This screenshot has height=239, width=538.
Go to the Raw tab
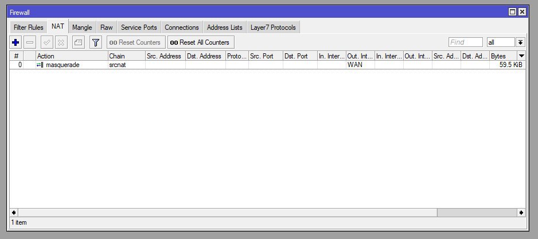[x=106, y=28]
